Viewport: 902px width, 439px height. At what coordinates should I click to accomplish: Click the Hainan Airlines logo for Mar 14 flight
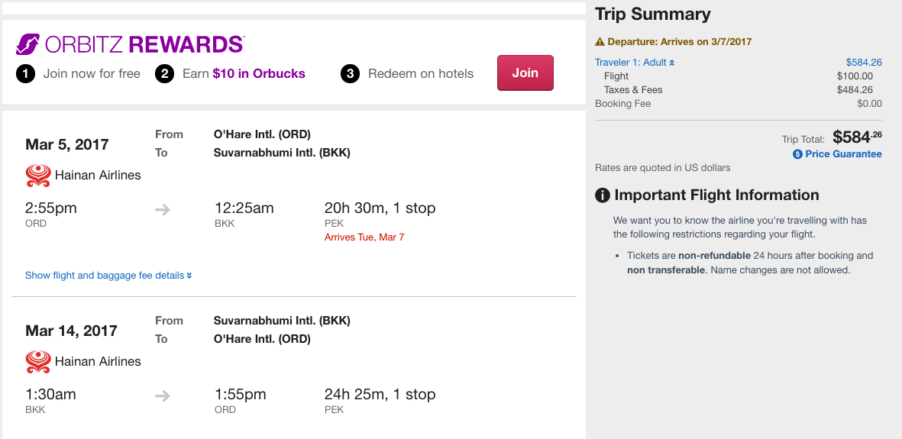click(x=37, y=362)
